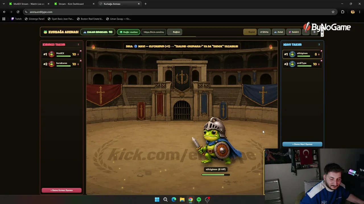The height and width of the screenshot is (204, 364).
Task: Open the Siyah Basic Jean bookmark
Action: (x=61, y=19)
